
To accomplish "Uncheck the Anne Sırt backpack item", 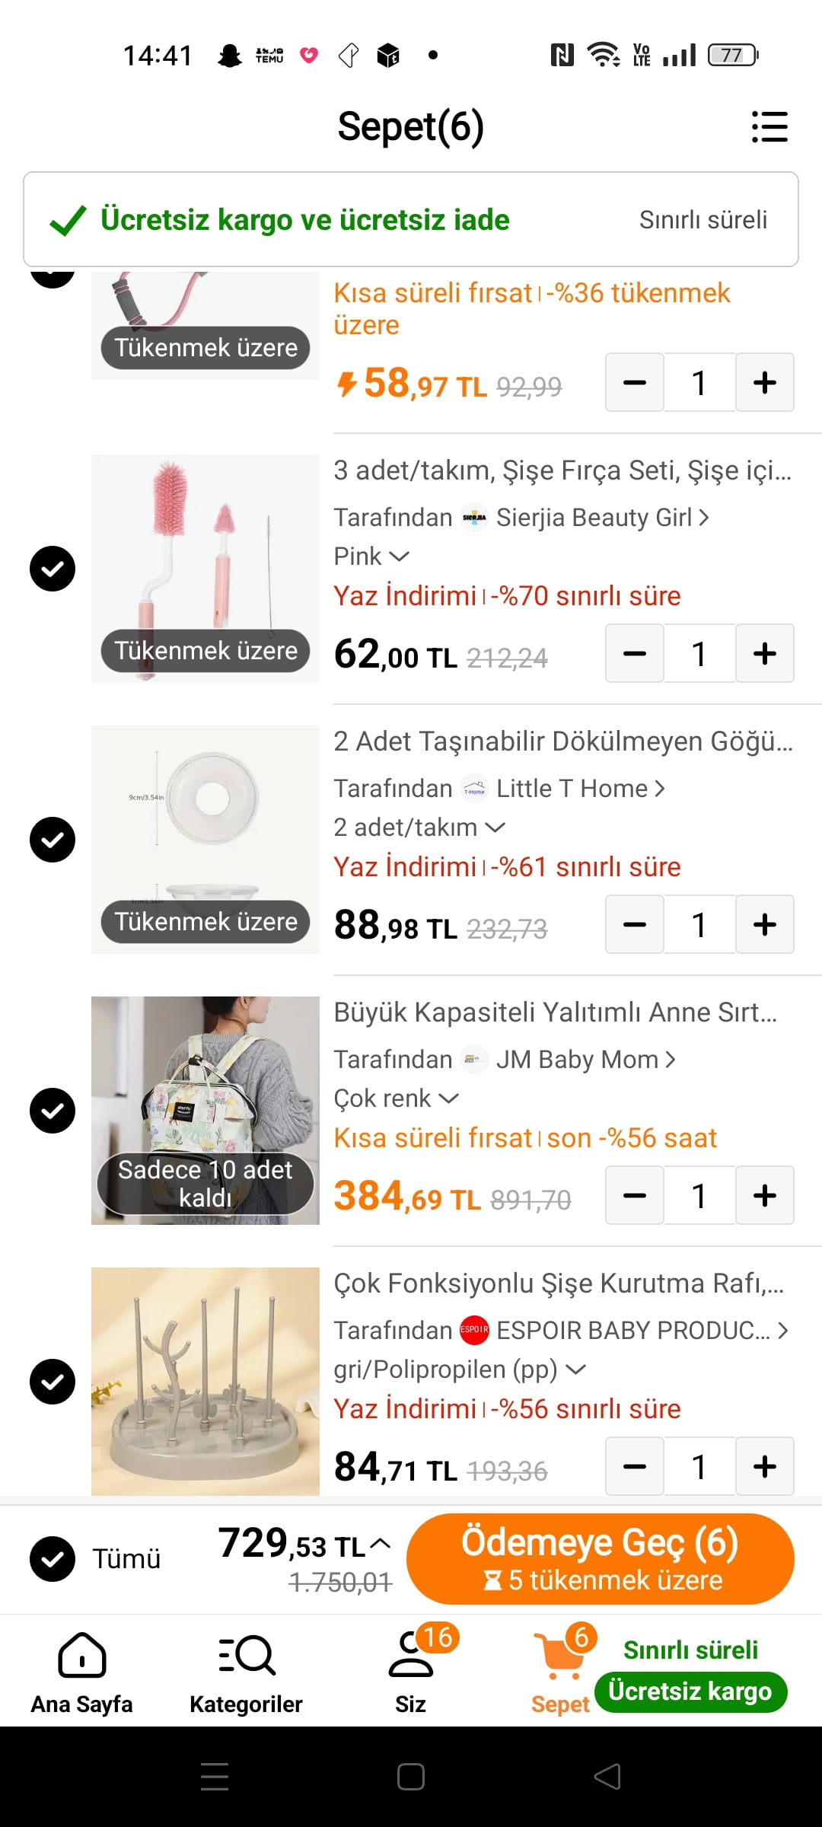I will tap(53, 1111).
